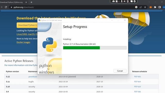Open the Linux/UNIX downloads link
The height and width of the screenshot is (93, 165).
pyautogui.click(x=22, y=34)
